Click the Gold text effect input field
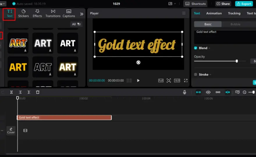The height and width of the screenshot is (157, 256). click(x=225, y=37)
